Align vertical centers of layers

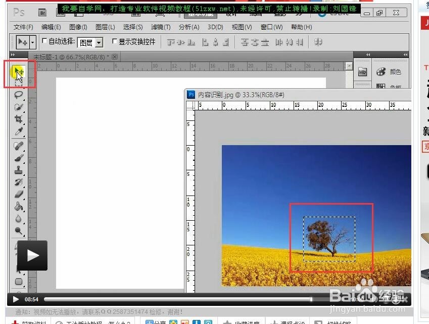(181, 42)
